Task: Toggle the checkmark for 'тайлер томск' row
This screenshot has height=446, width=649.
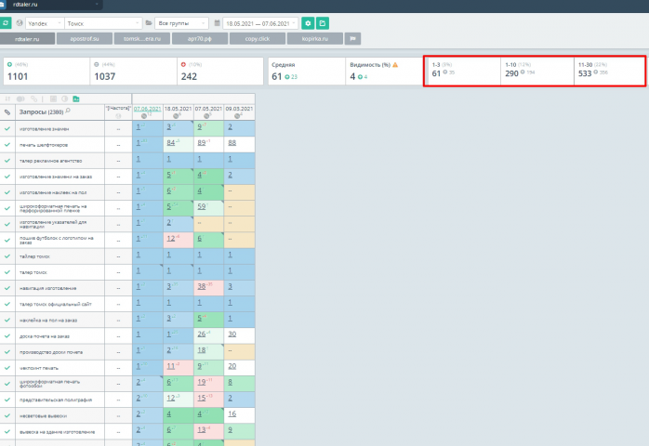Action: coord(7,256)
